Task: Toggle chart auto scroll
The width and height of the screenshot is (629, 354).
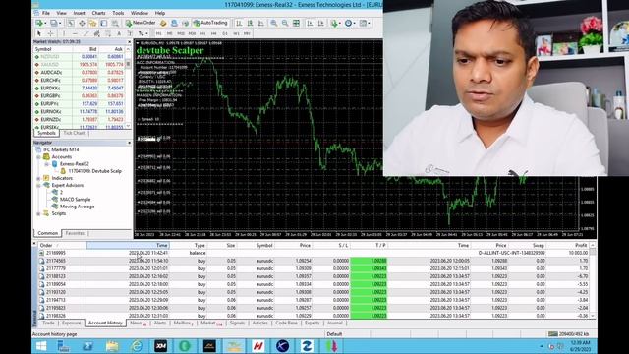Action: pyautogui.click(x=310, y=23)
